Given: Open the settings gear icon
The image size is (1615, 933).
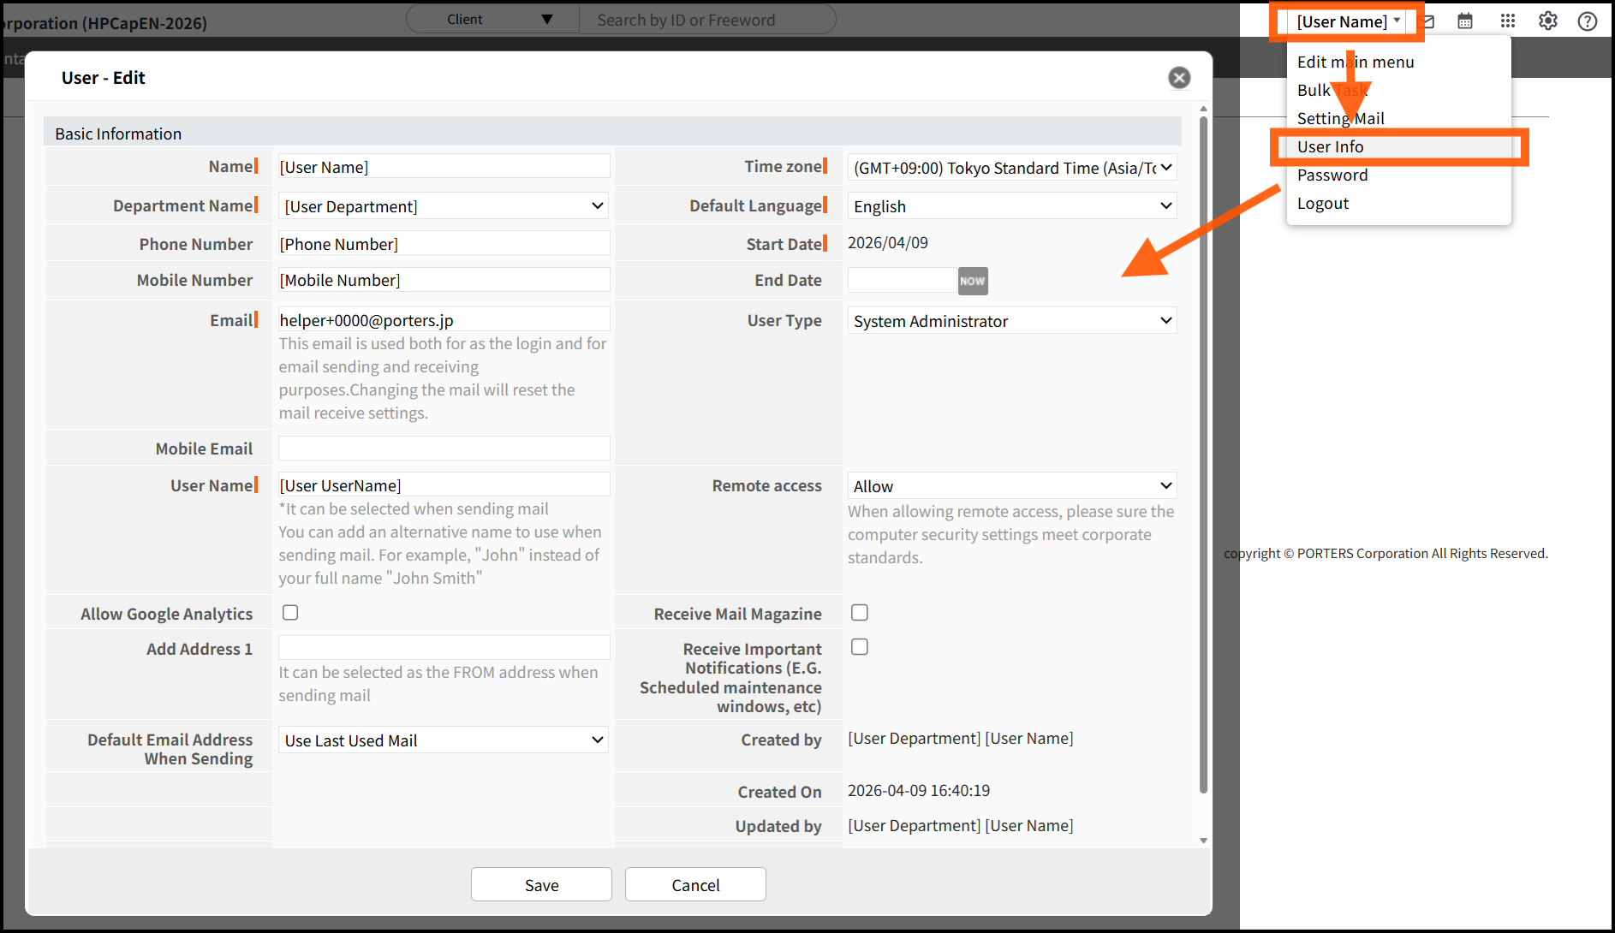Looking at the screenshot, I should pyautogui.click(x=1547, y=21).
